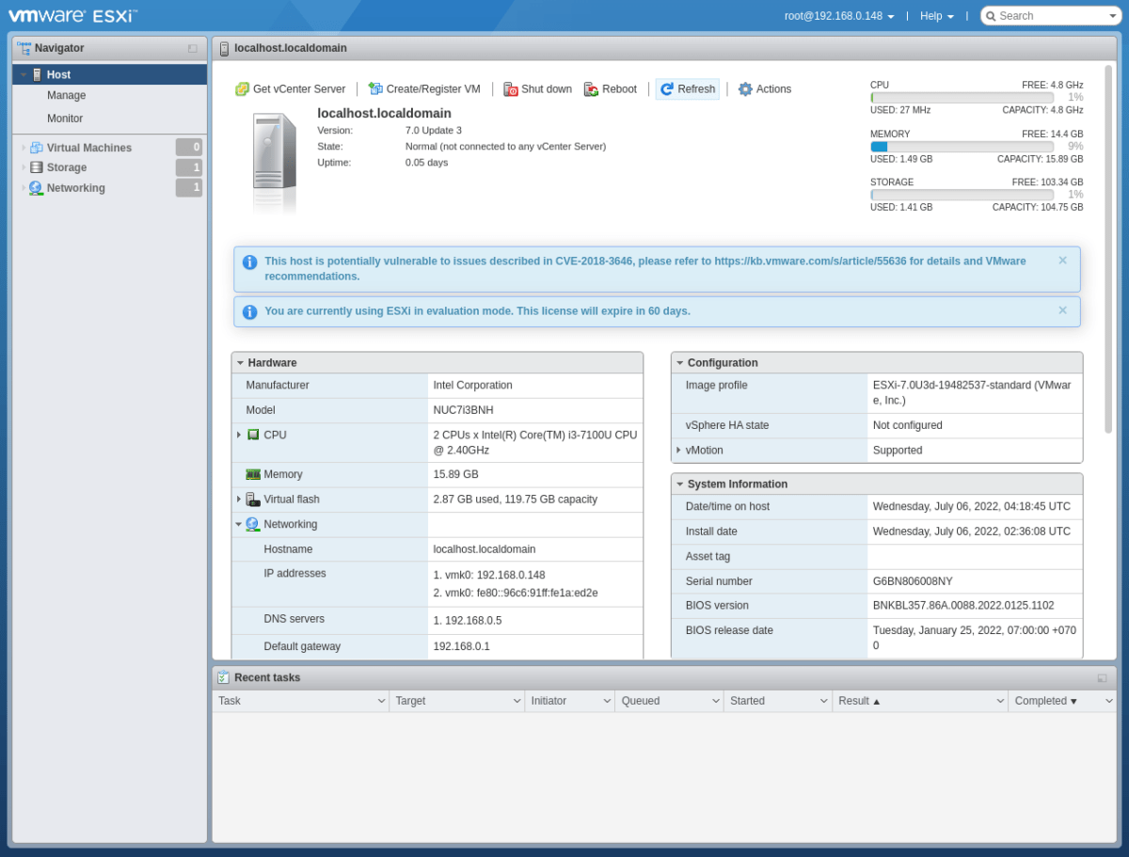
Task: Collapse the Hardware panel
Action: (240, 362)
